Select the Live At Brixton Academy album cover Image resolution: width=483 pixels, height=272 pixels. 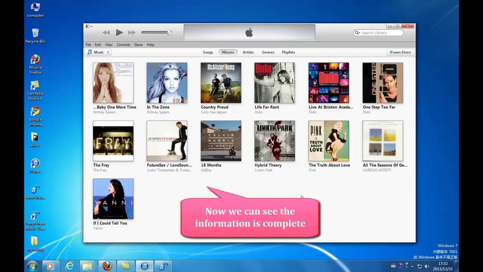click(329, 83)
